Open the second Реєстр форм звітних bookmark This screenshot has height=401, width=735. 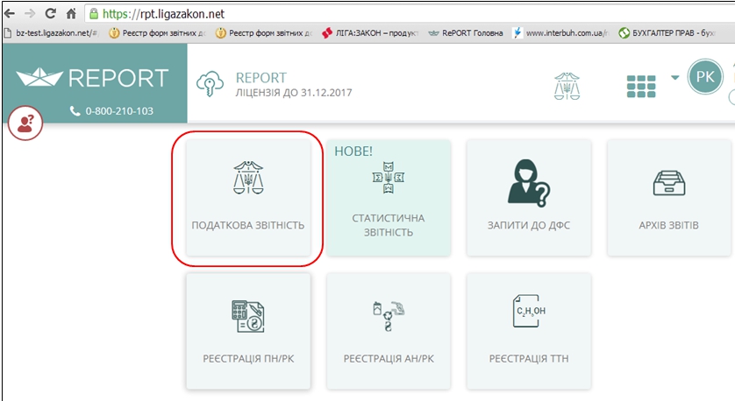(263, 33)
